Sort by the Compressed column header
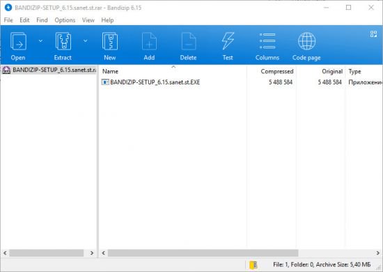Image resolution: width=383 pixels, height=272 pixels. 272,71
